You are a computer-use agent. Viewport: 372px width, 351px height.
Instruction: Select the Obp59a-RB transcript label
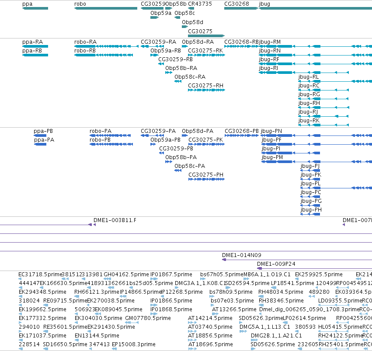tap(166, 51)
